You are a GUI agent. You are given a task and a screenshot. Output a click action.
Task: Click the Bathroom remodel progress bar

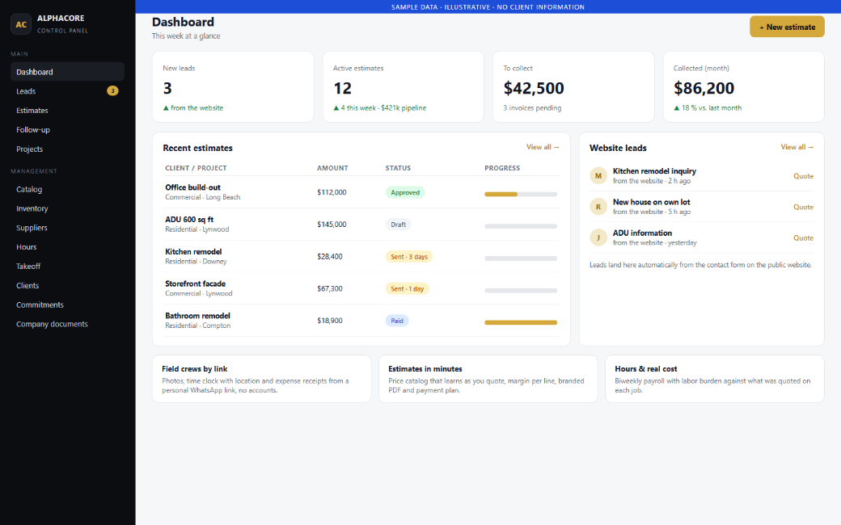pos(521,322)
